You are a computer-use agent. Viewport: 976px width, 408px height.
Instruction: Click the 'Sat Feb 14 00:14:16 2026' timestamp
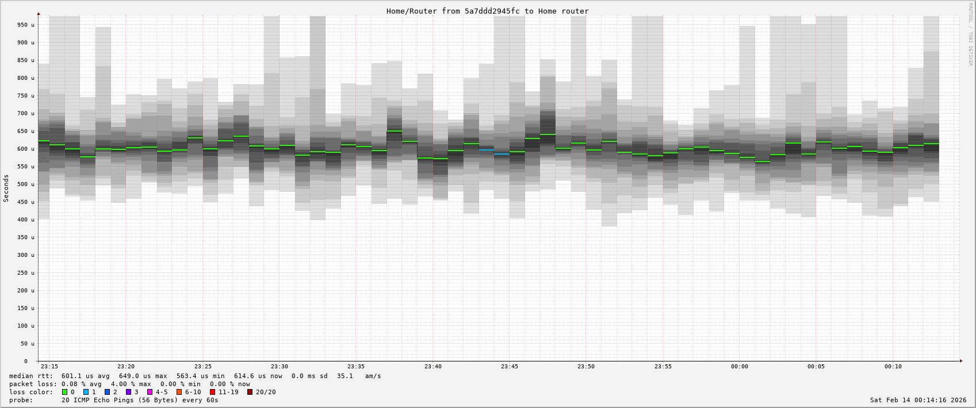point(918,400)
